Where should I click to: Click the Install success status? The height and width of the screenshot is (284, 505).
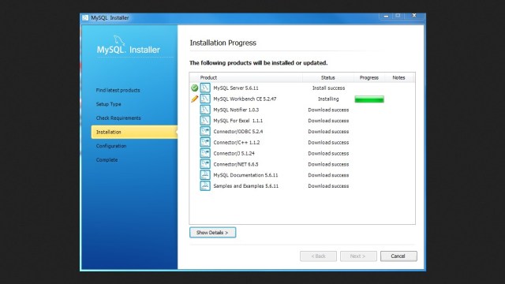coord(328,88)
